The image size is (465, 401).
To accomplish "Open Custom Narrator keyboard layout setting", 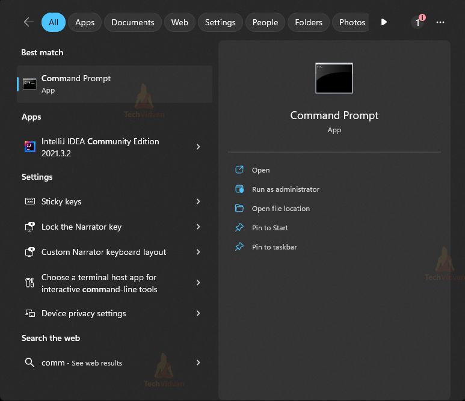I will [x=114, y=252].
